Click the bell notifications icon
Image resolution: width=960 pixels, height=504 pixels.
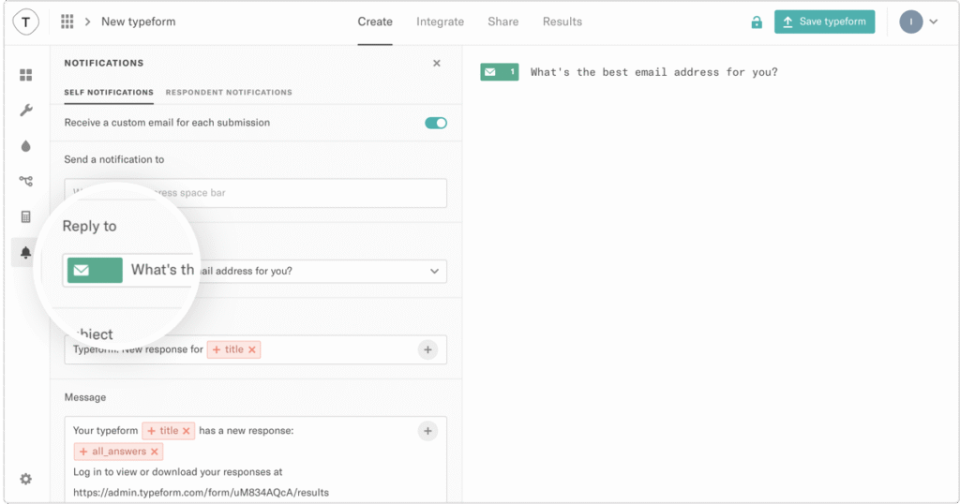click(x=25, y=253)
